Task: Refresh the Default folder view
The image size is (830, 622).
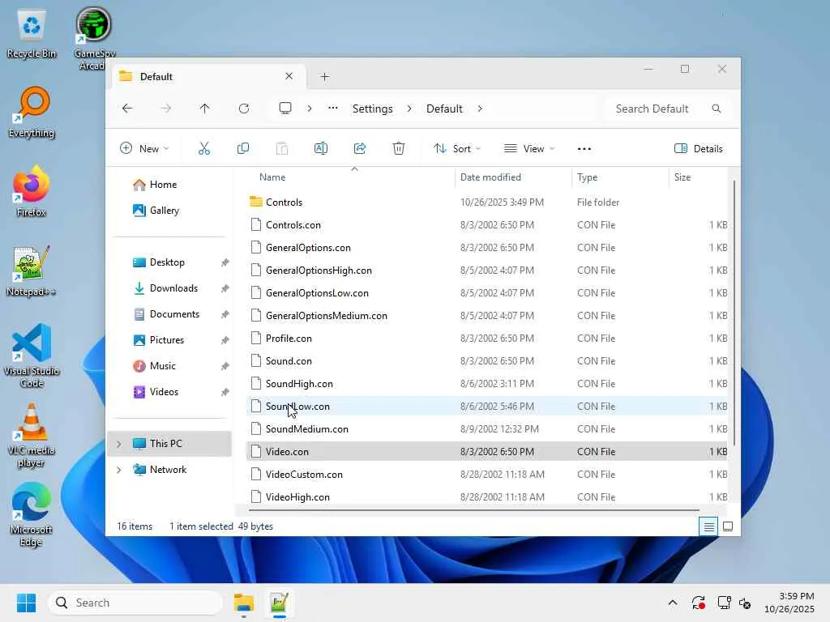Action: pos(243,109)
